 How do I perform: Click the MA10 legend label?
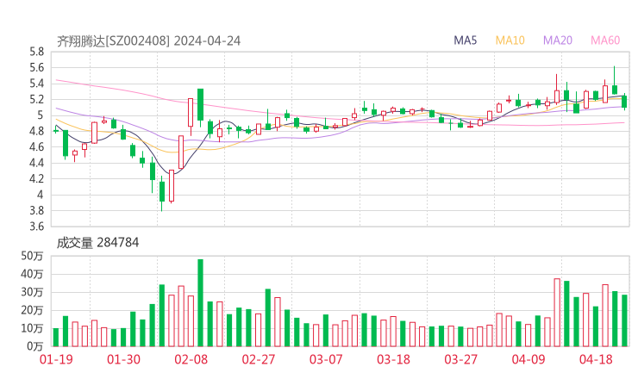pos(510,40)
